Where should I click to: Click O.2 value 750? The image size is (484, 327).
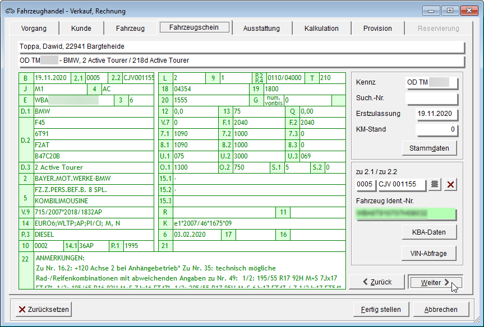point(251,167)
